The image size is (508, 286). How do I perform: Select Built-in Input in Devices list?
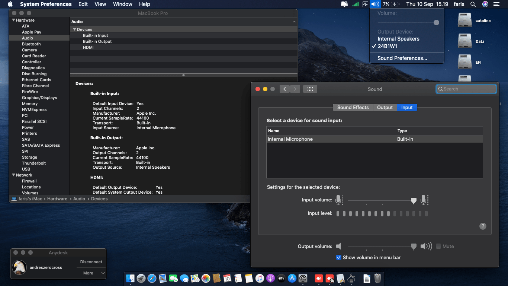tap(95, 35)
